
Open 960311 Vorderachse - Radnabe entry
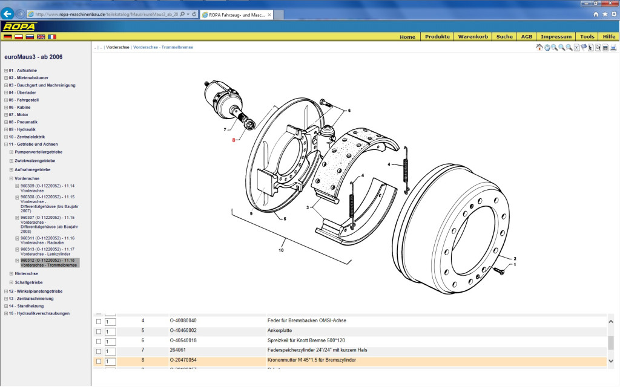pyautogui.click(x=47, y=241)
